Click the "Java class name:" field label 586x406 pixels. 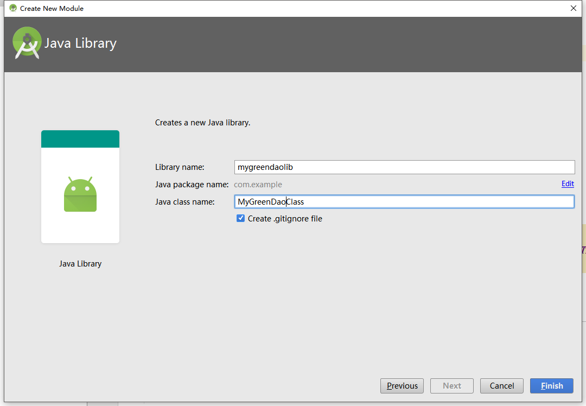click(185, 202)
